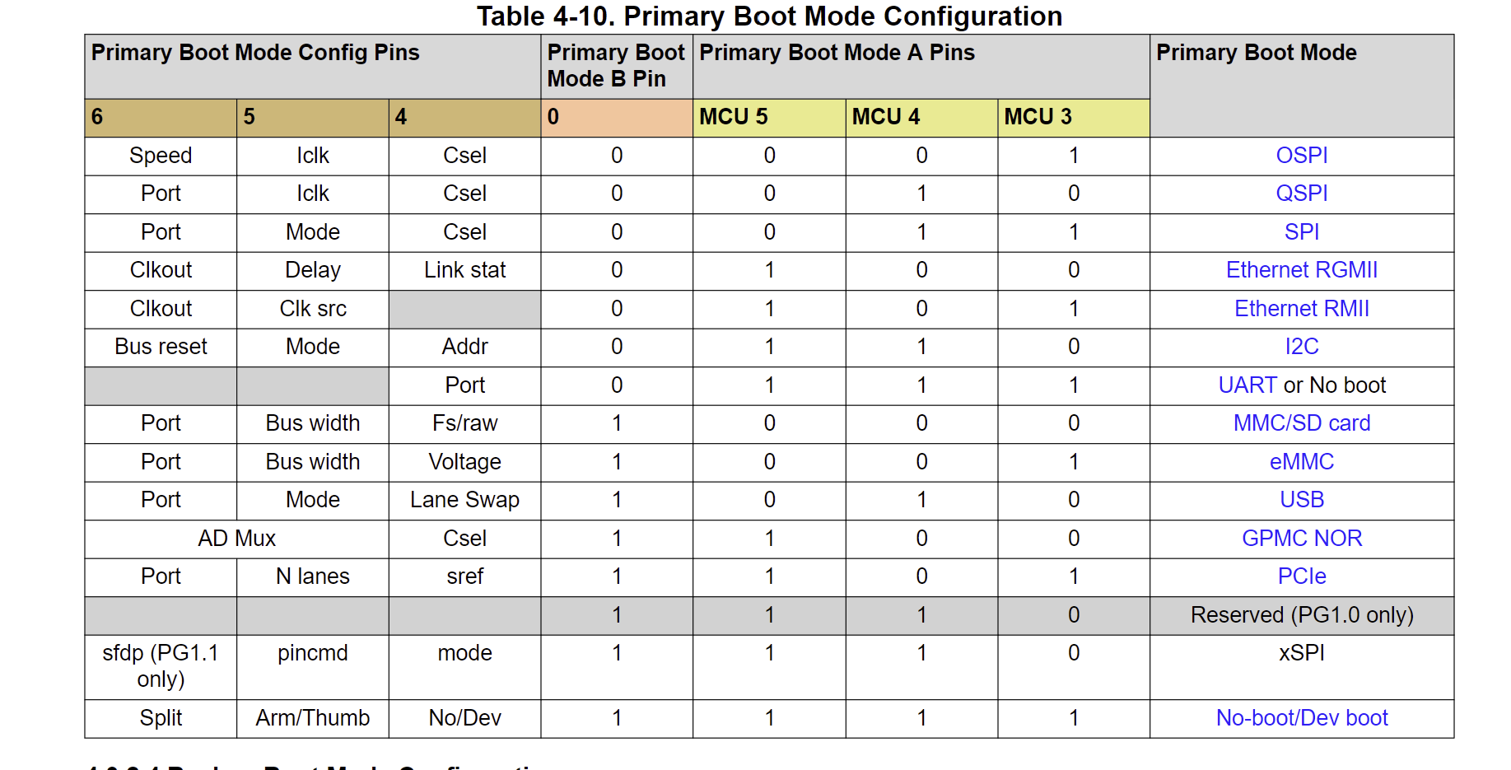
Task: Click the Primary Boot Mode Config Pins header
Action: (x=255, y=53)
